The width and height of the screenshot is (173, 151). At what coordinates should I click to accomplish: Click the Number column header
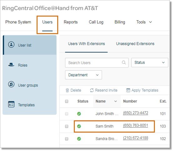tap(130, 101)
